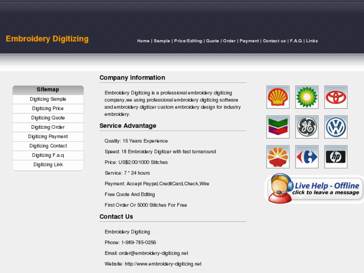Open Digitizing Sample in the sitemap
Image resolution: width=364 pixels, height=273 pixels.
[x=48, y=99]
